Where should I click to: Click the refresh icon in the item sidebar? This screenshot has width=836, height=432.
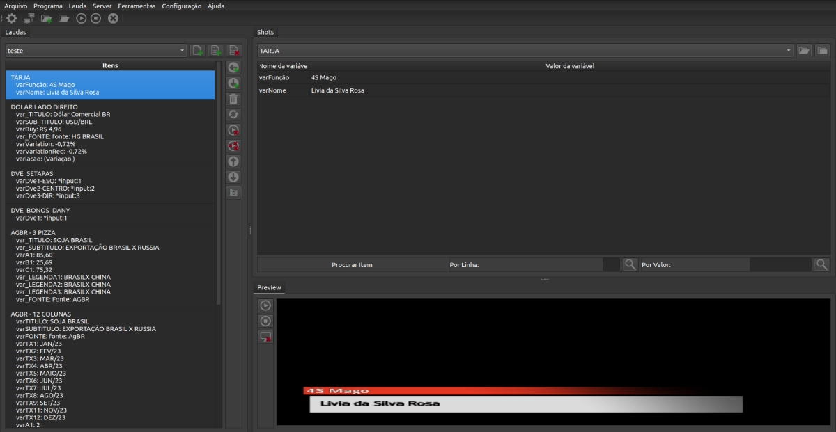click(x=233, y=114)
